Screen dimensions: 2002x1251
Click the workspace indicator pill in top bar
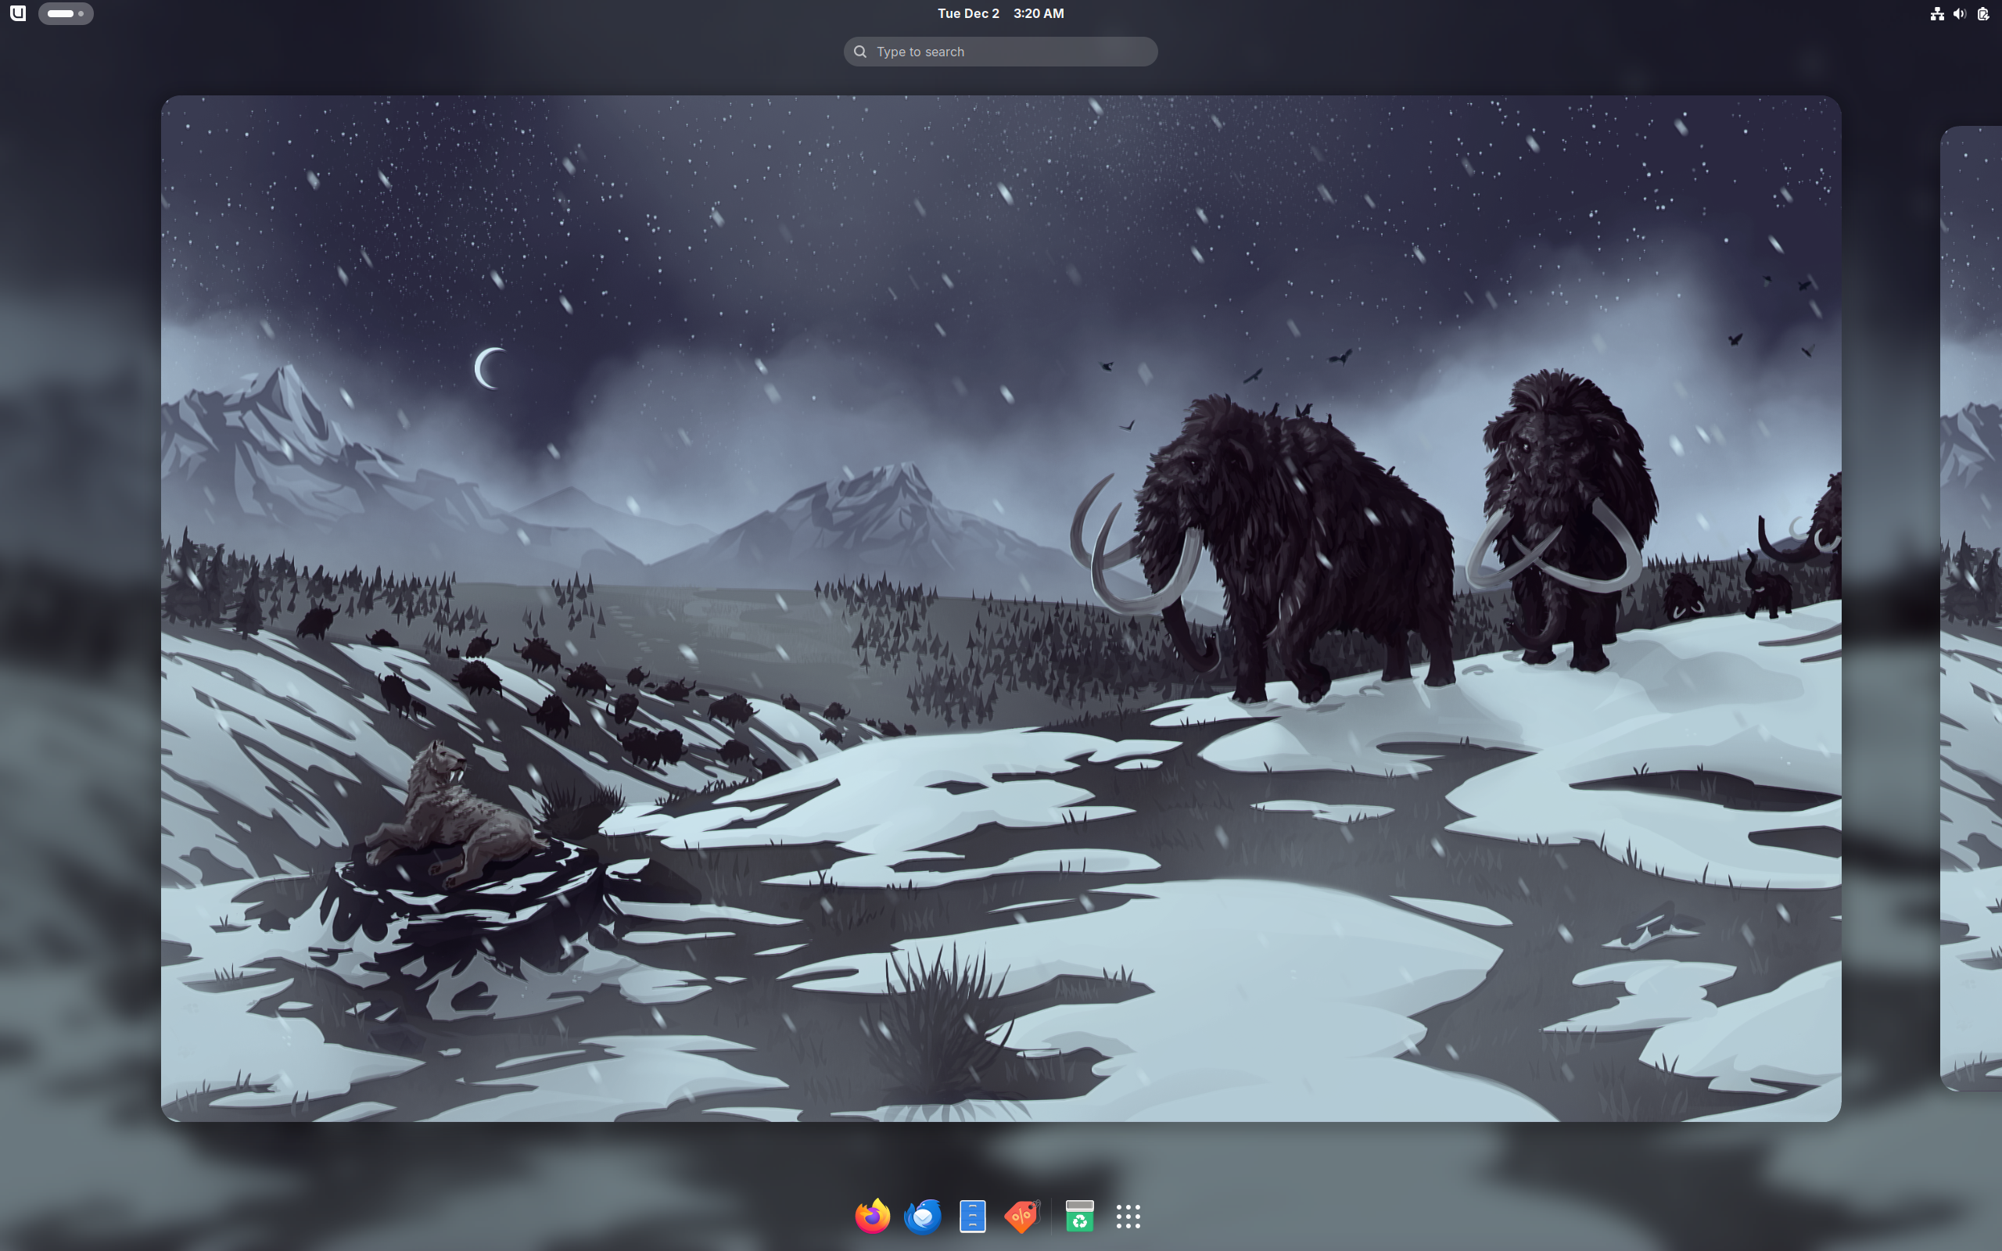[x=66, y=13]
